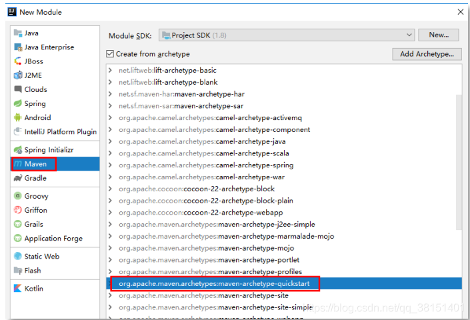
Task: Pick the IntelliJ Platform Plugin icon
Action: coord(18,131)
